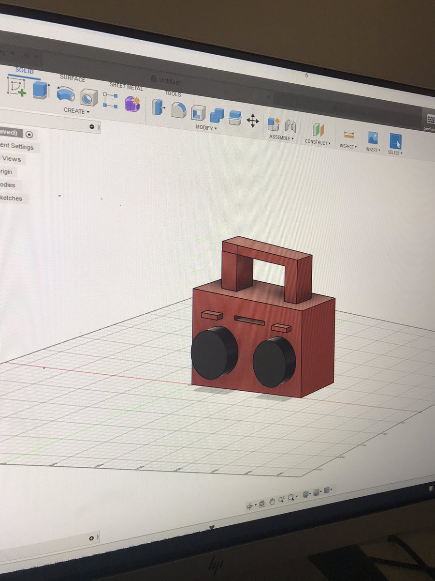Click the Joint icon in Assemble
The width and height of the screenshot is (435, 581).
click(290, 126)
